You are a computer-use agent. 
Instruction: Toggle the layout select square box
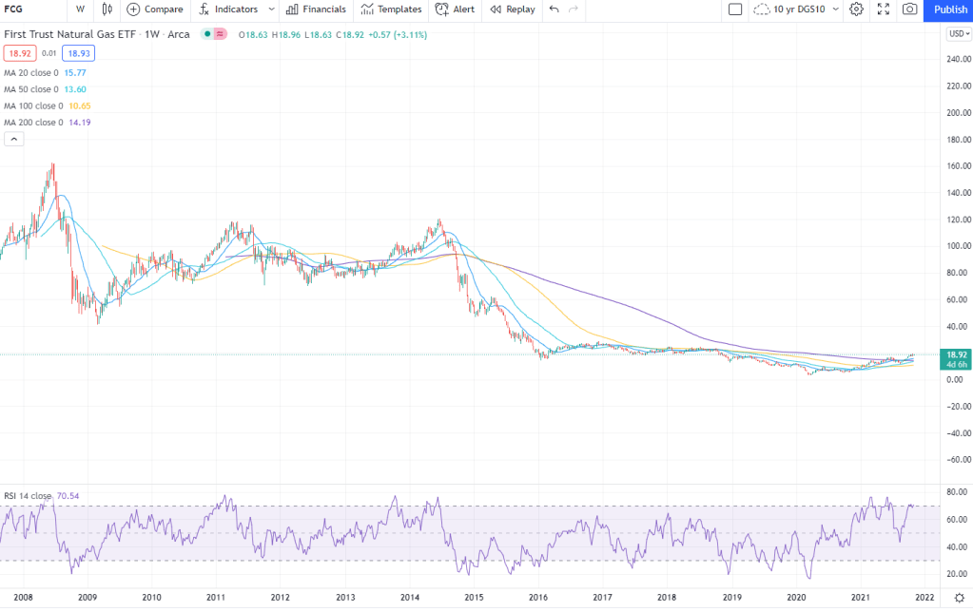tap(735, 10)
